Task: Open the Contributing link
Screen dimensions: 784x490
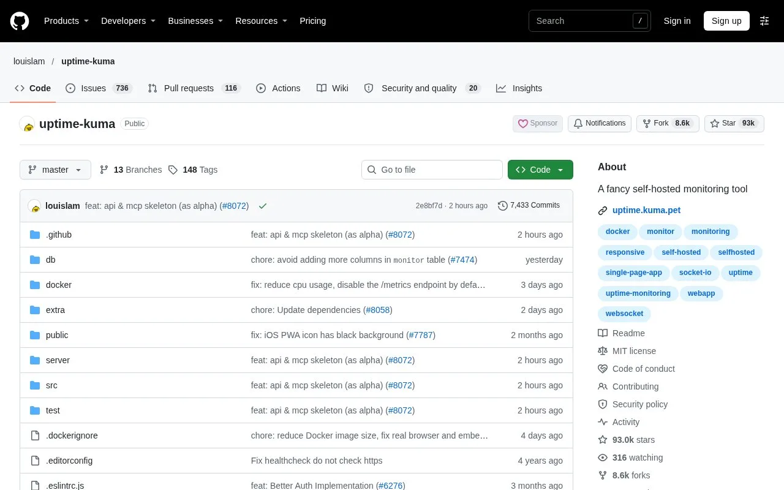Action: (x=635, y=386)
